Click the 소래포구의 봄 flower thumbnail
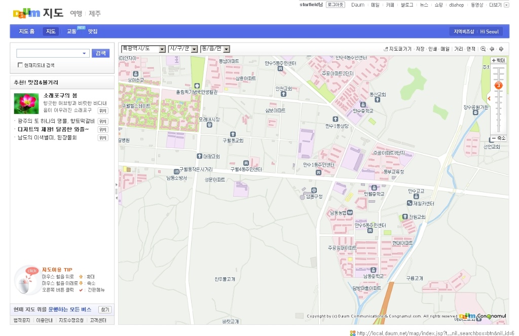 click(x=26, y=103)
